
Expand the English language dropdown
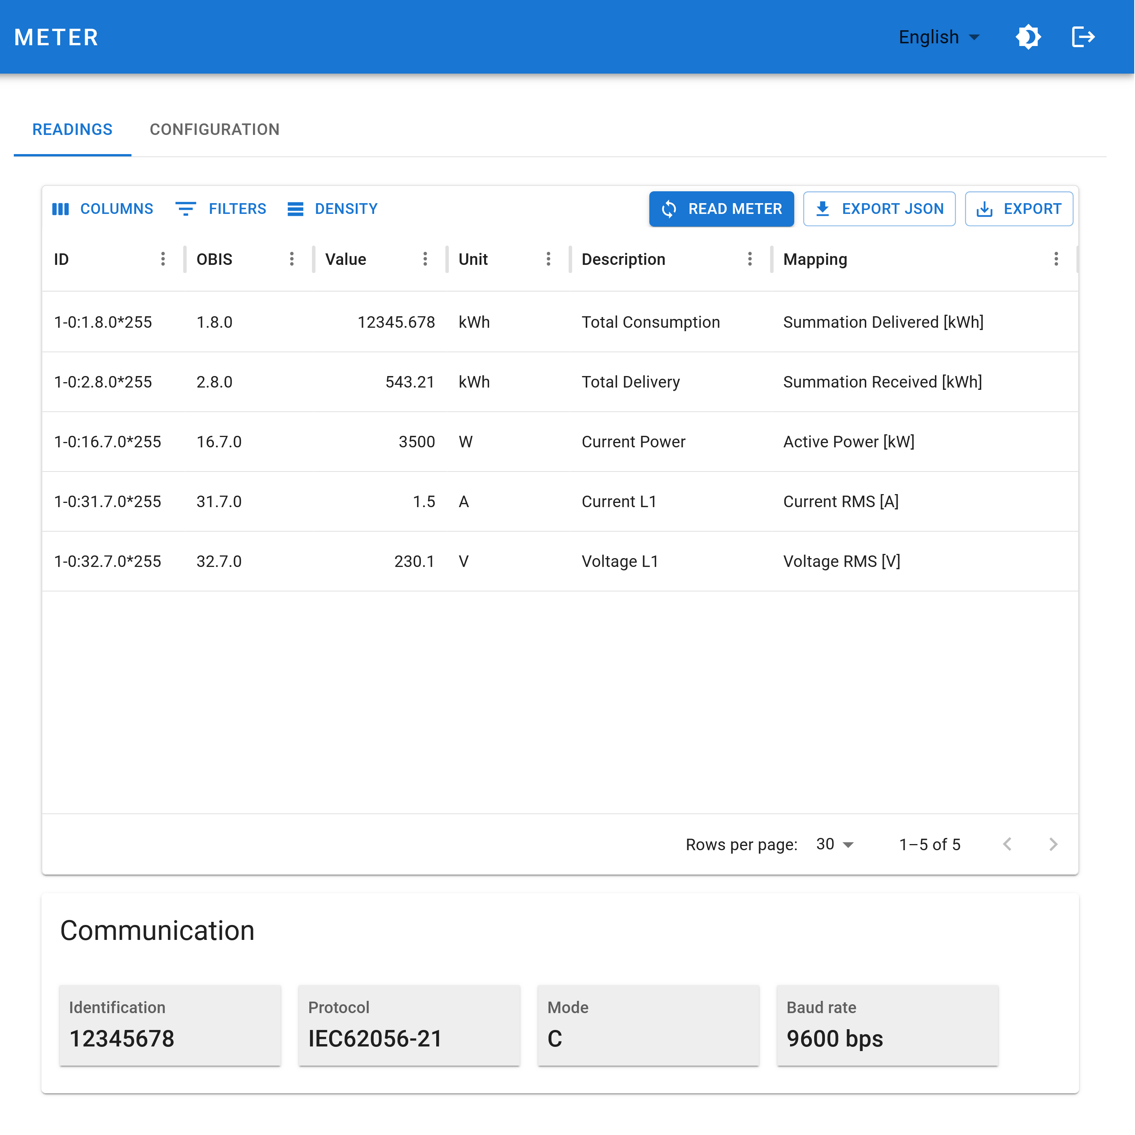point(939,37)
